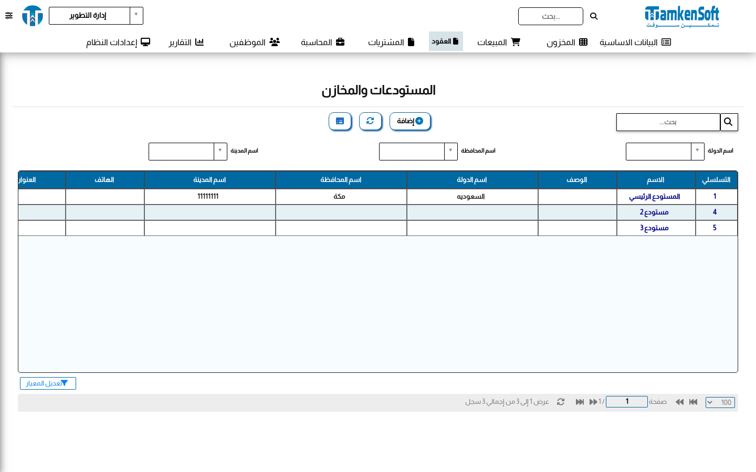756x472 pixels.
Task: Sort by الاسم column header
Action: point(656,180)
